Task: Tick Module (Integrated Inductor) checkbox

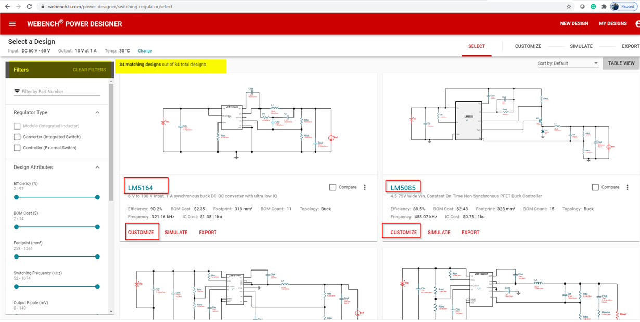Action: point(17,126)
